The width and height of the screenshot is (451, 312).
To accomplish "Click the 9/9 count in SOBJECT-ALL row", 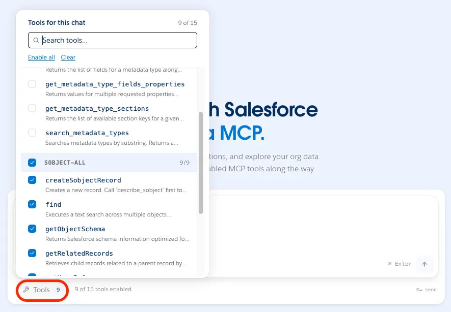I will click(184, 163).
